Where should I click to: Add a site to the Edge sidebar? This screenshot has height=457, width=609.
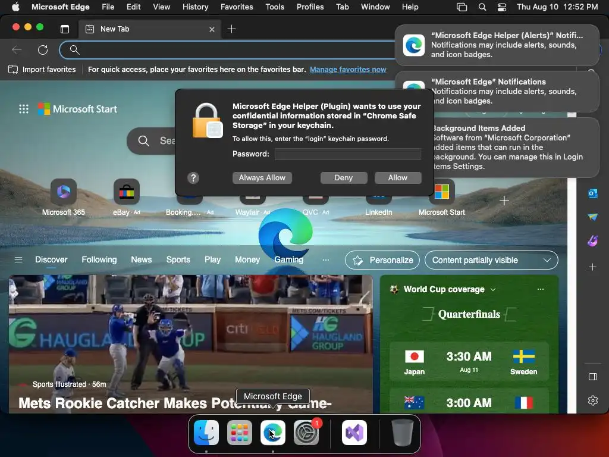coord(593,267)
